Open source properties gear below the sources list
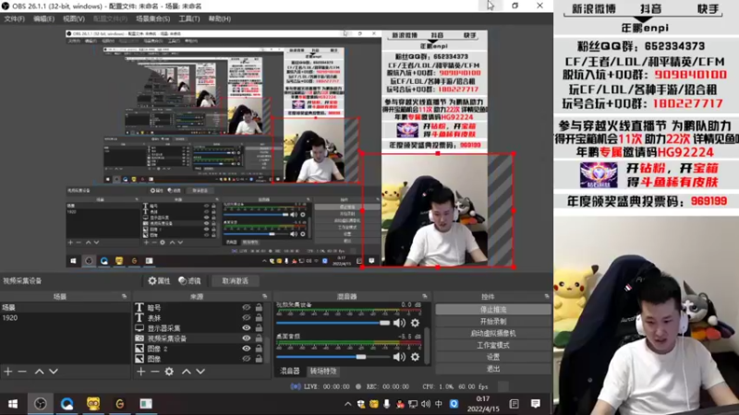The image size is (739, 415). [x=169, y=372]
